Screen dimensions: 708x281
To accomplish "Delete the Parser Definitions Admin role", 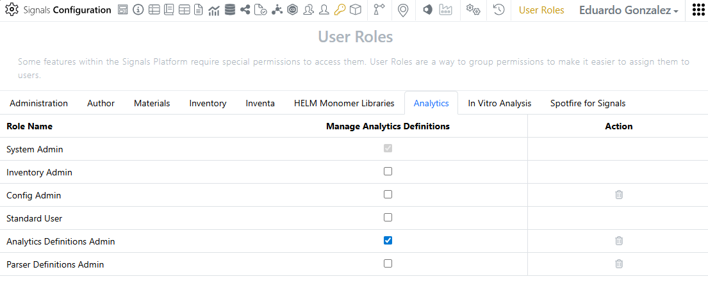I will pyautogui.click(x=619, y=264).
